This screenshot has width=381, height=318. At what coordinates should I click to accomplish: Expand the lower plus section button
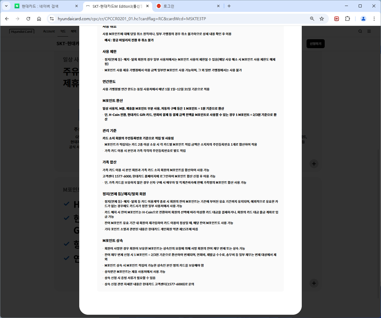314,283
